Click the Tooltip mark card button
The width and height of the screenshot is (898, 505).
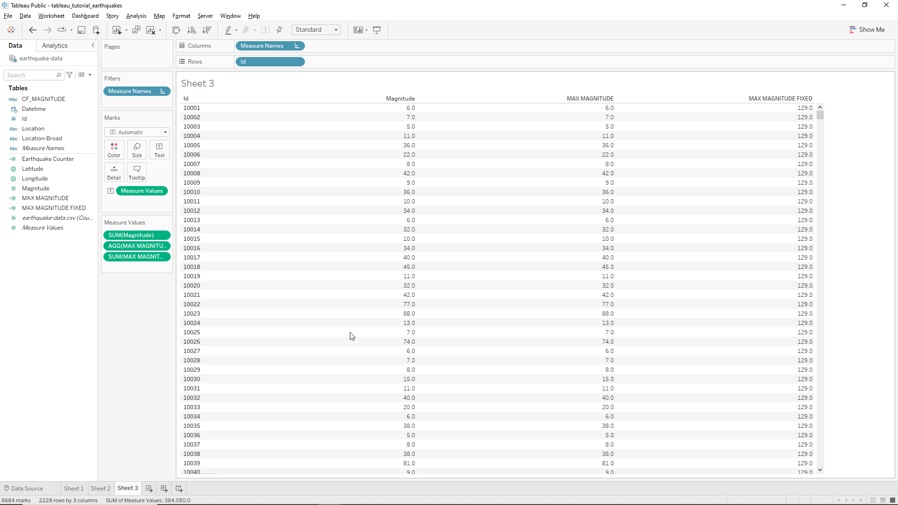click(x=137, y=173)
